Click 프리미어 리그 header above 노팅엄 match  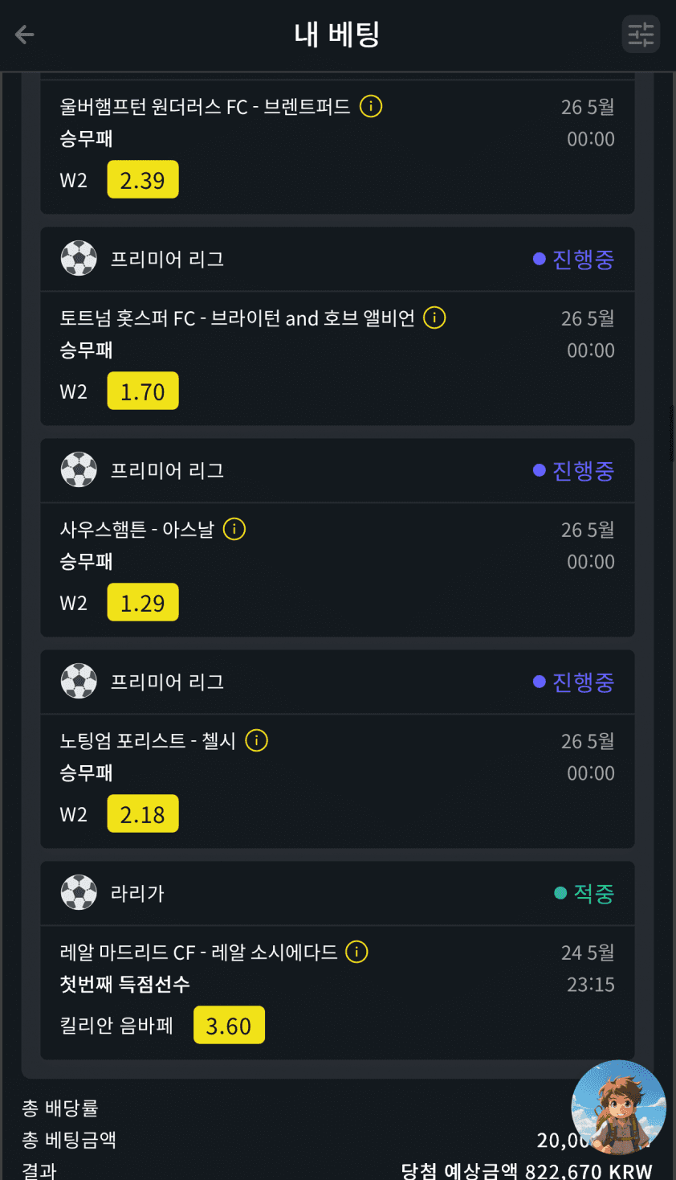coord(167,682)
